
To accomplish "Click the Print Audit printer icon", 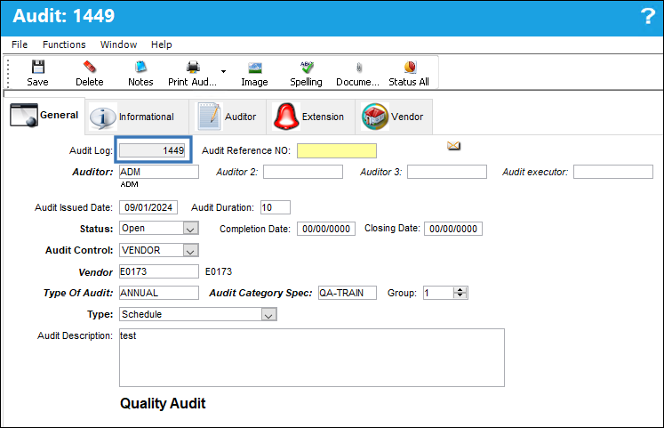I will pyautogui.click(x=193, y=67).
